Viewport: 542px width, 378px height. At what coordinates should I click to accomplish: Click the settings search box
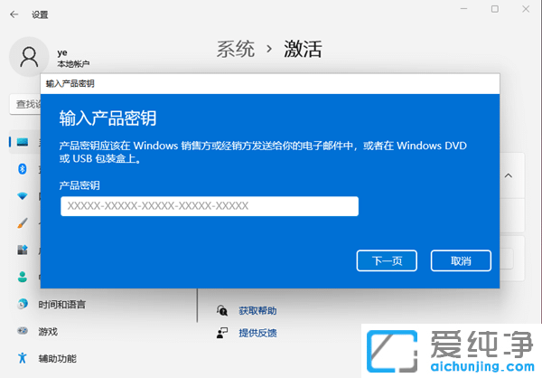(25, 104)
